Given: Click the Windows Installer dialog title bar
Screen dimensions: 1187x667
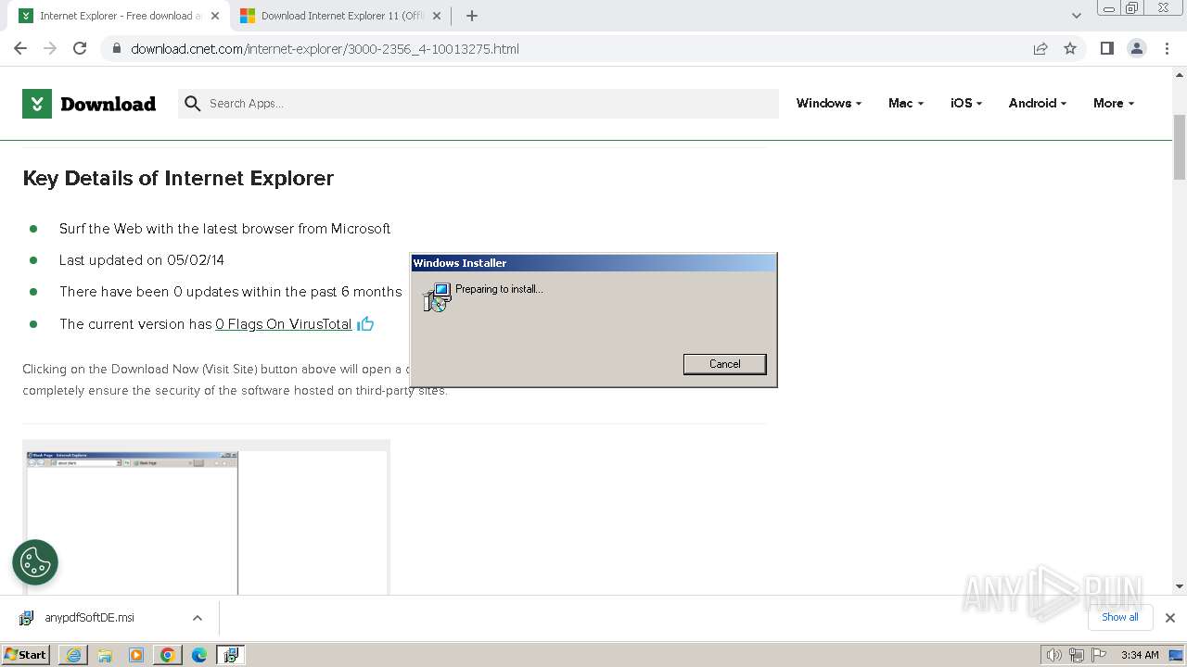Looking at the screenshot, I should (593, 263).
